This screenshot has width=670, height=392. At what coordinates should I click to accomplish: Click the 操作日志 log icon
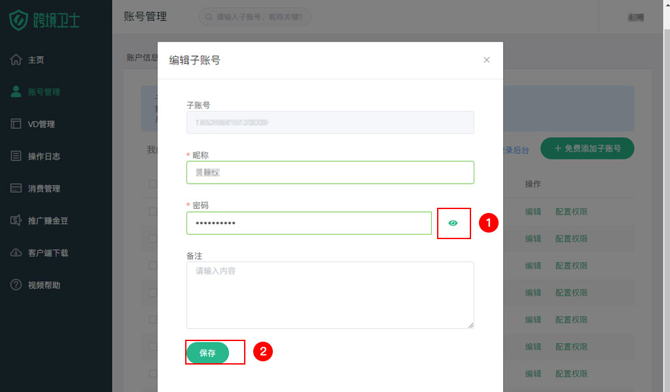click(16, 155)
